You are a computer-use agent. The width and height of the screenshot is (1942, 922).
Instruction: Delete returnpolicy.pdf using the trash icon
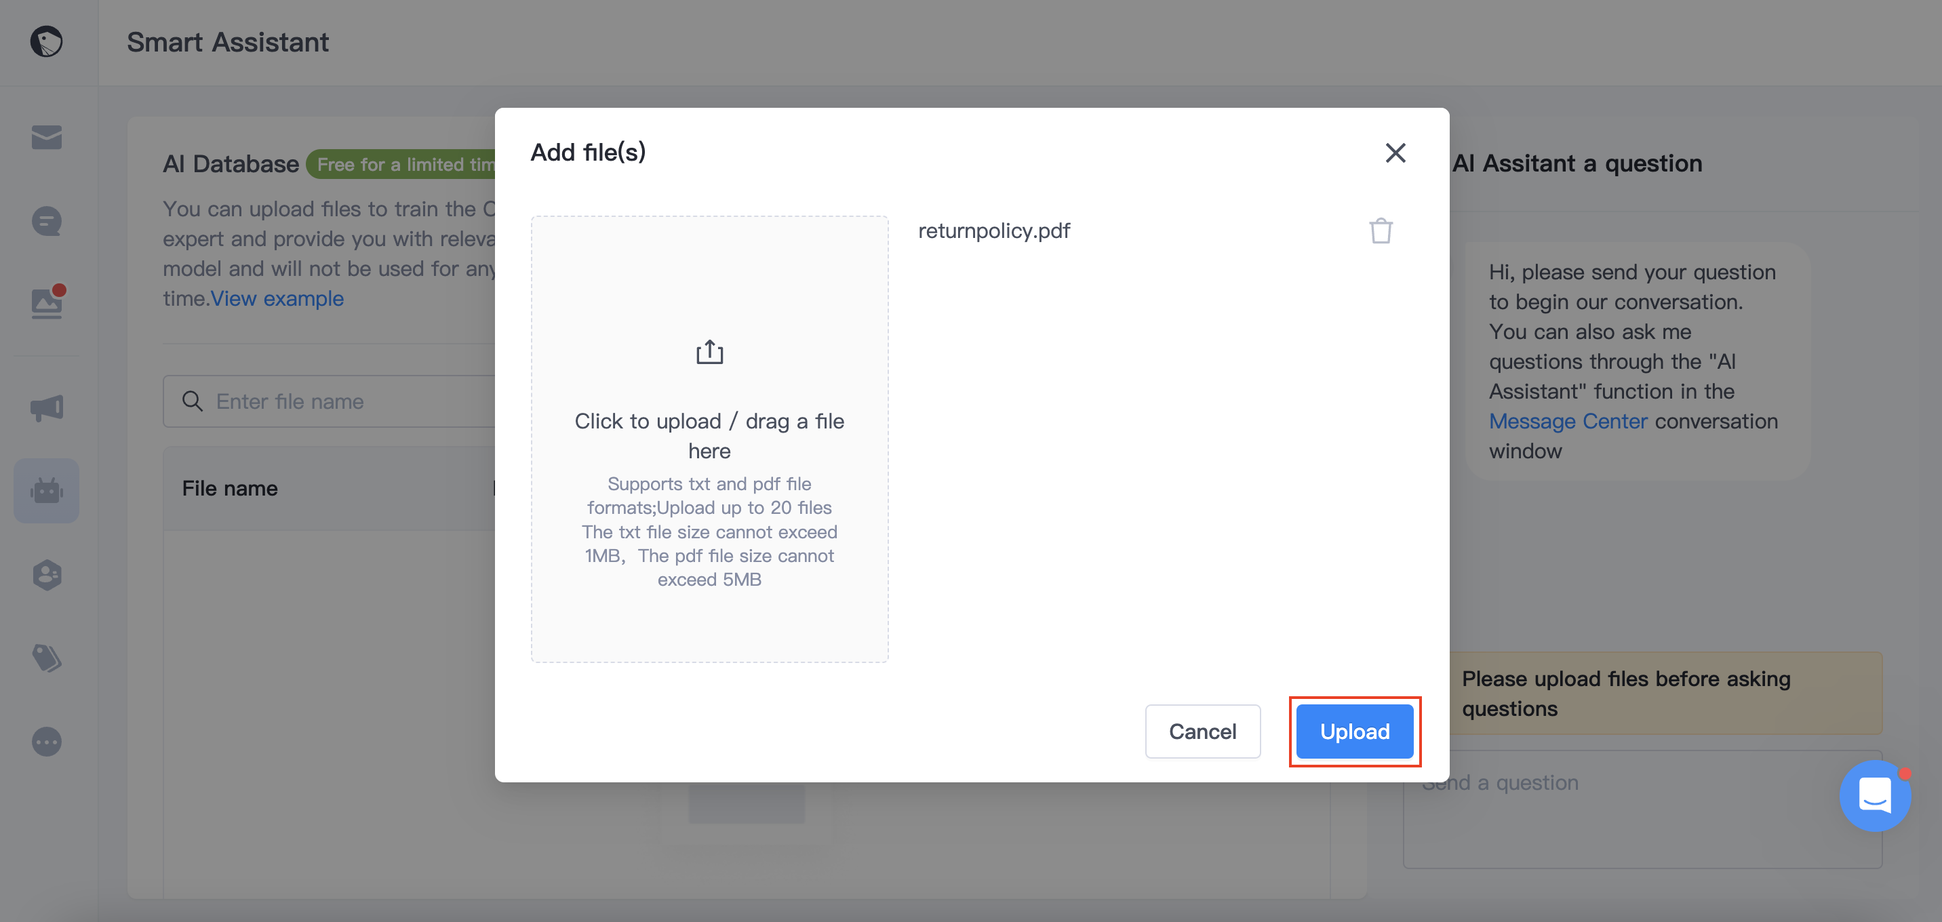click(x=1381, y=230)
